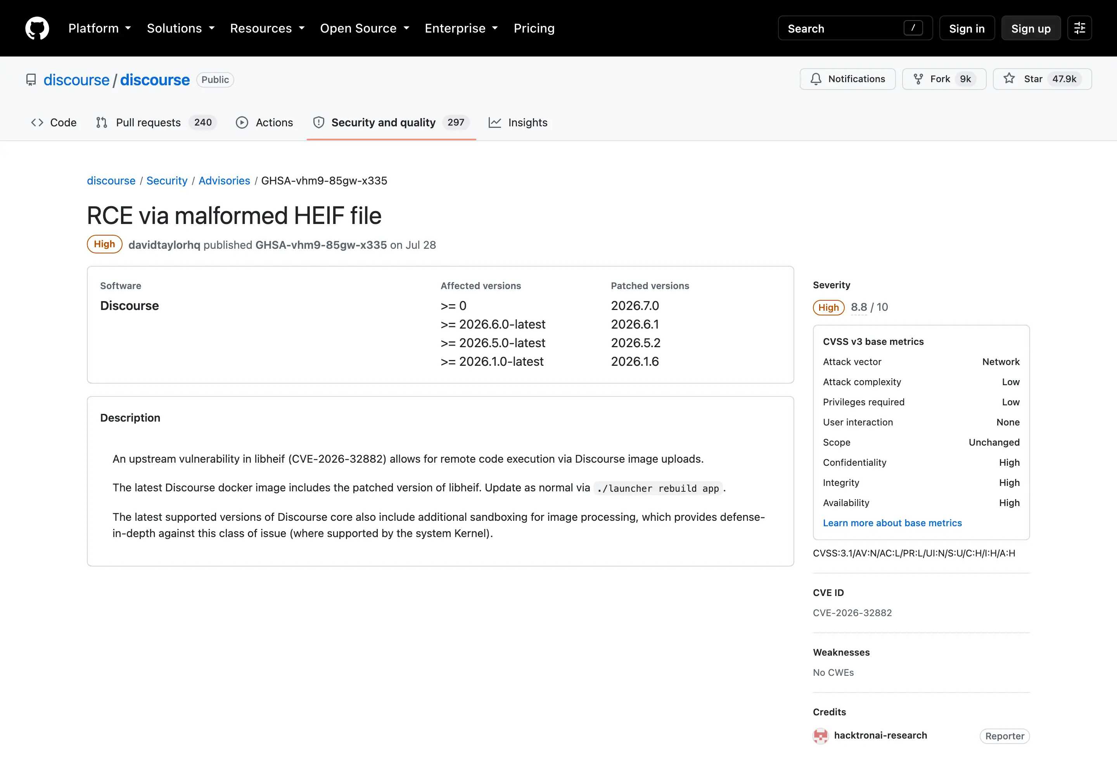Click the 9k fork count

[x=965, y=79]
